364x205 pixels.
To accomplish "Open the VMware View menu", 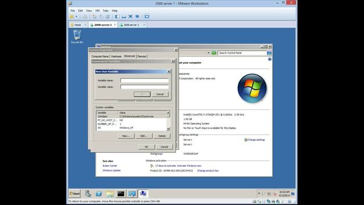I will coord(89,11).
